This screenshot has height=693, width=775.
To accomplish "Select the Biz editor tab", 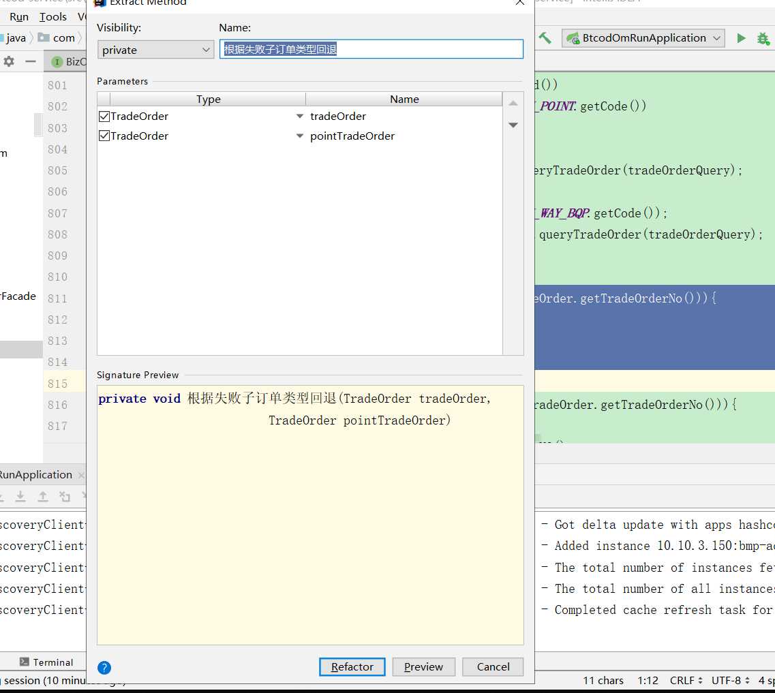I will pos(69,62).
